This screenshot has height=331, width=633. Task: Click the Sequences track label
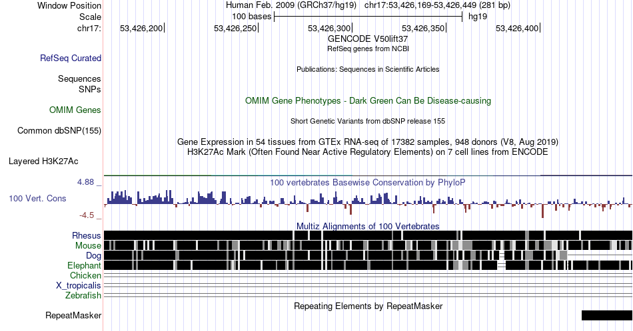(79, 78)
